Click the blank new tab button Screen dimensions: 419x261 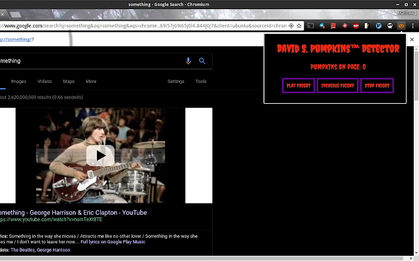click(16, 14)
